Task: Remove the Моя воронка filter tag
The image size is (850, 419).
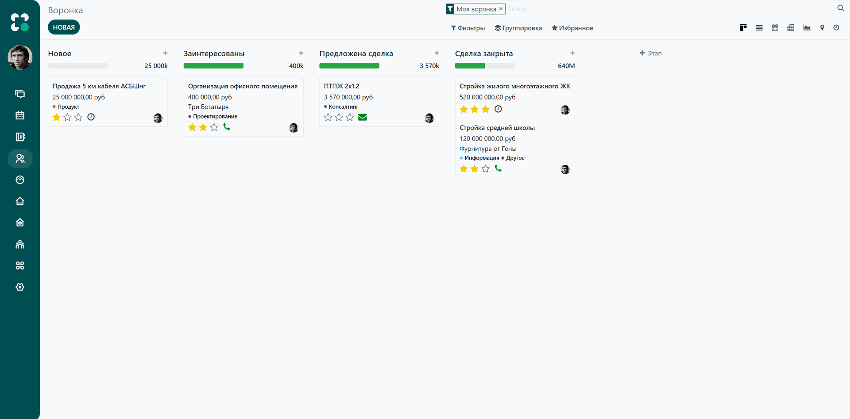Action: [501, 9]
